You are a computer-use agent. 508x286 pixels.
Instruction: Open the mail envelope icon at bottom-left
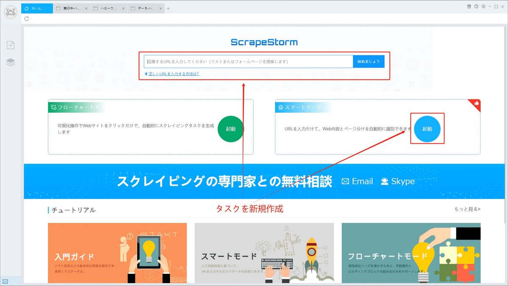[x=5, y=281]
